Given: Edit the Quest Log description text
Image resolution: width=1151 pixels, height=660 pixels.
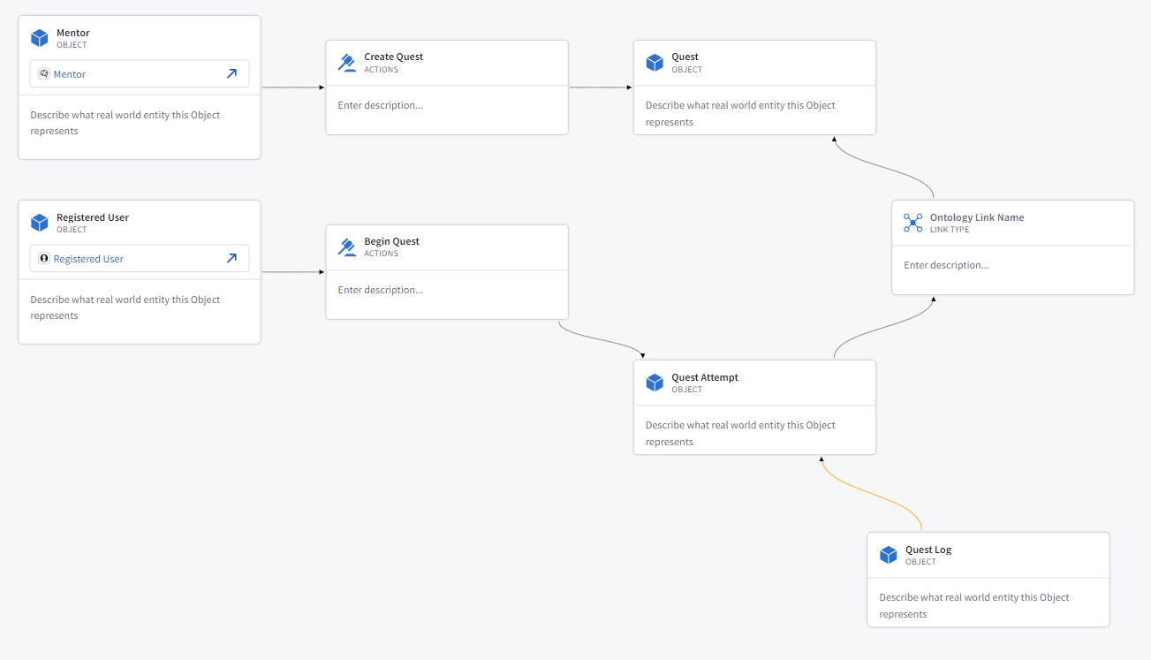Looking at the screenshot, I should [973, 605].
